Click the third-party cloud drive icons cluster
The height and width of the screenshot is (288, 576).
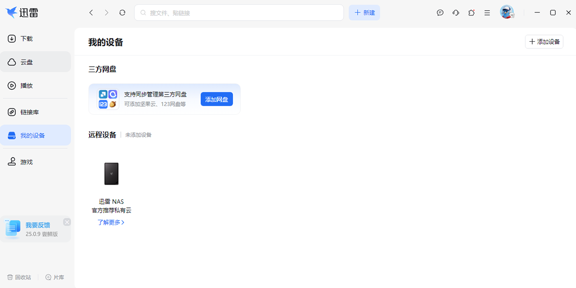click(108, 99)
